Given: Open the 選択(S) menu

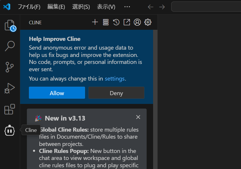Looking at the screenshot, I should point(81,7).
